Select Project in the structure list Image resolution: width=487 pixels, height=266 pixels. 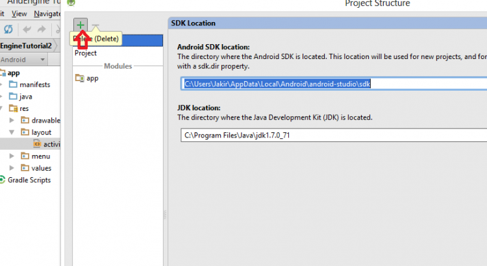coord(86,53)
